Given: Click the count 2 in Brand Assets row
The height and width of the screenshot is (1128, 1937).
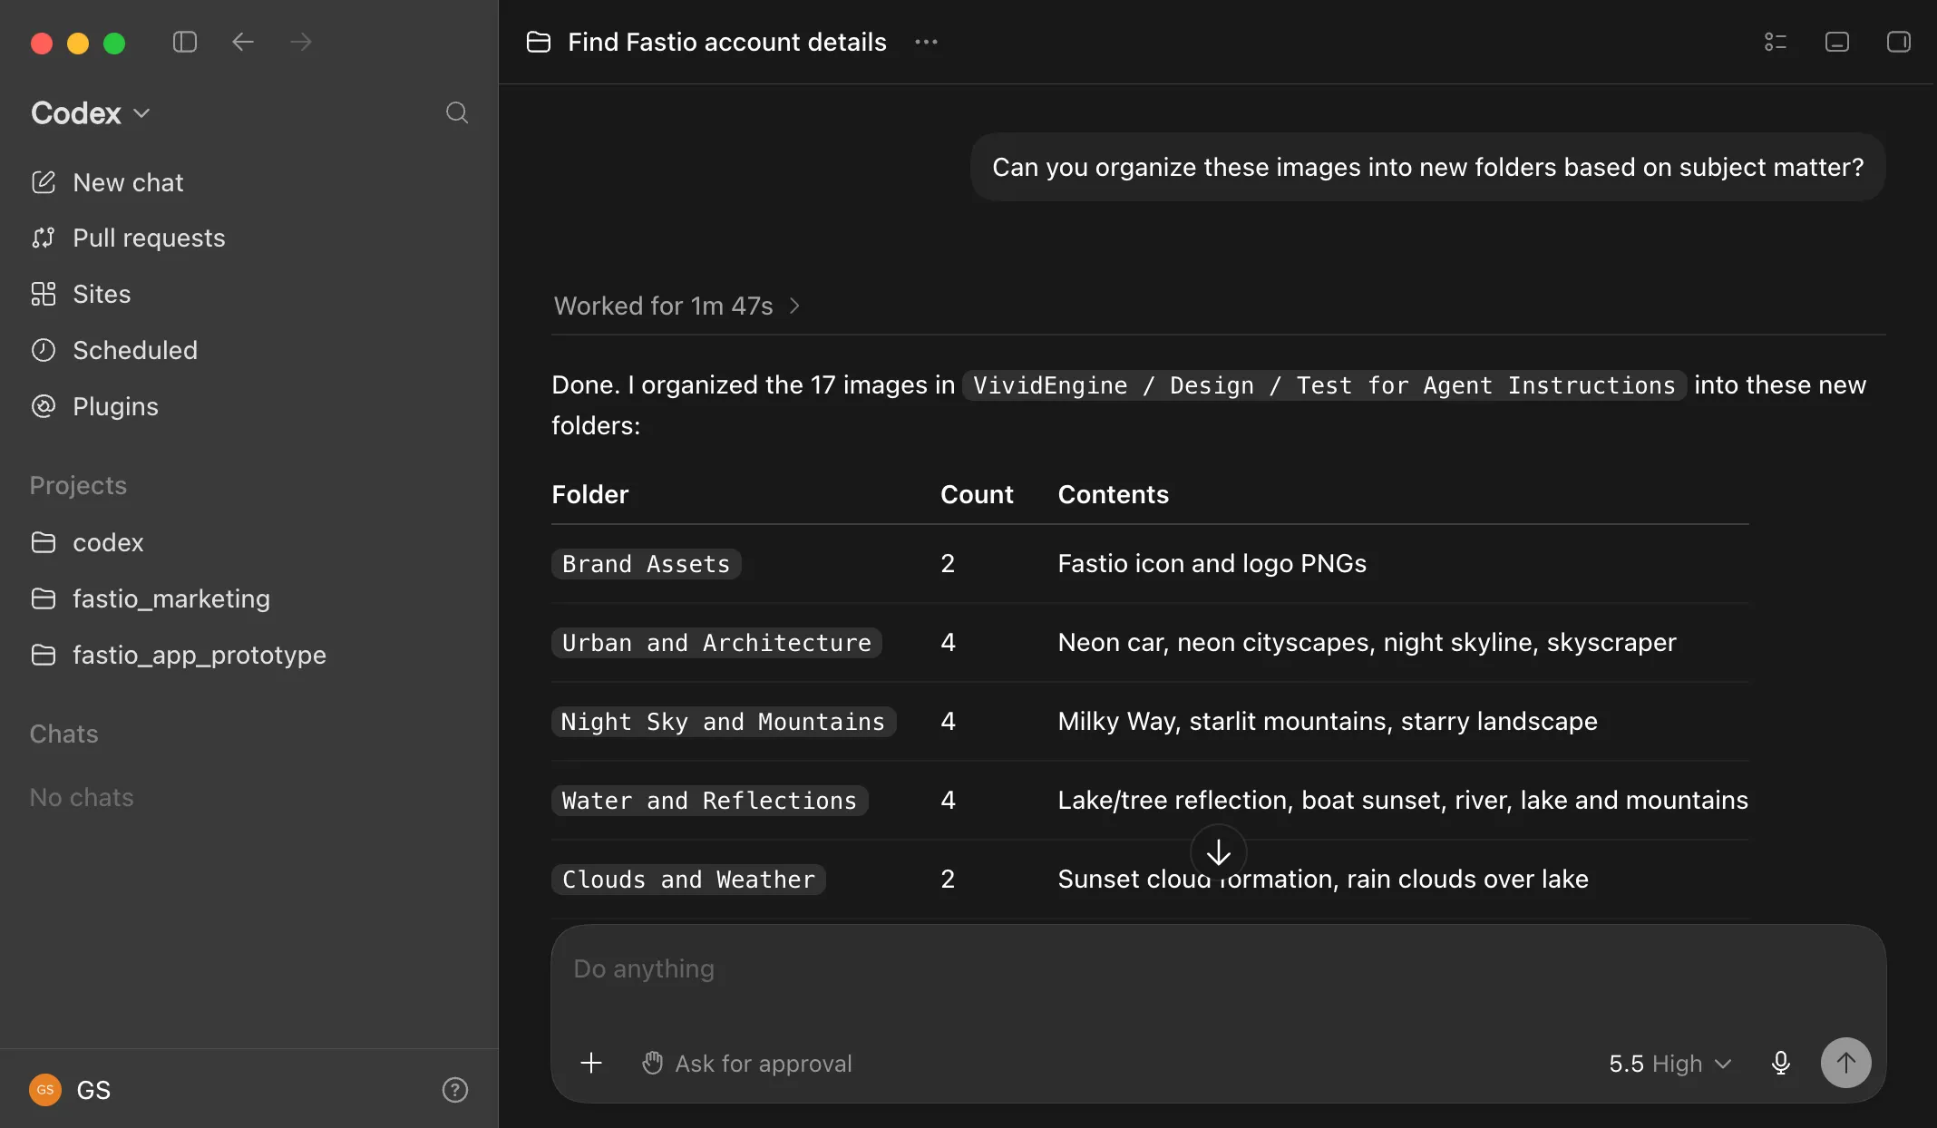Looking at the screenshot, I should click(x=948, y=563).
